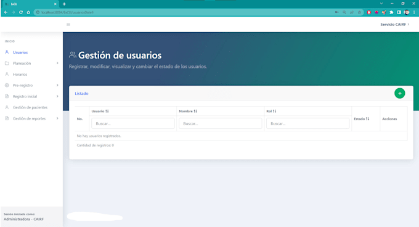The height and width of the screenshot is (227, 419).
Task: Click the browser forward arrow
Action: 14,12
